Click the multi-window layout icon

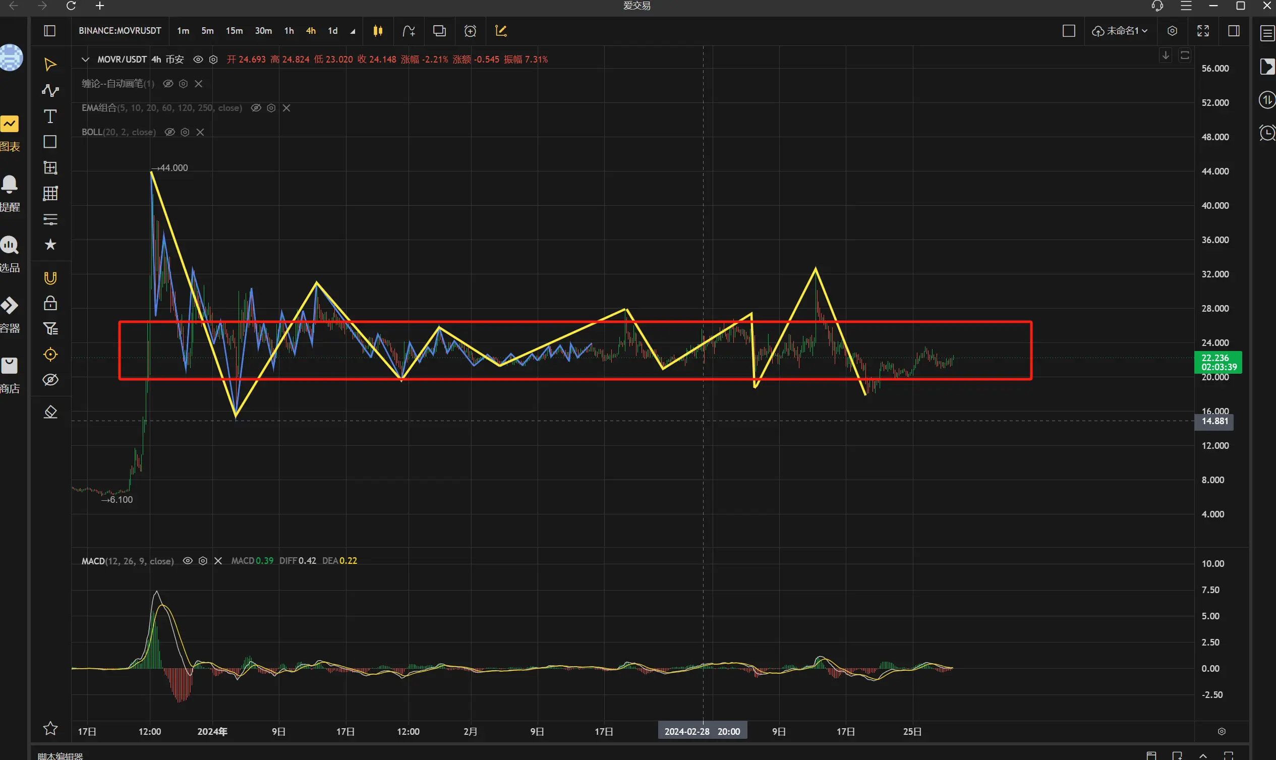tap(439, 31)
